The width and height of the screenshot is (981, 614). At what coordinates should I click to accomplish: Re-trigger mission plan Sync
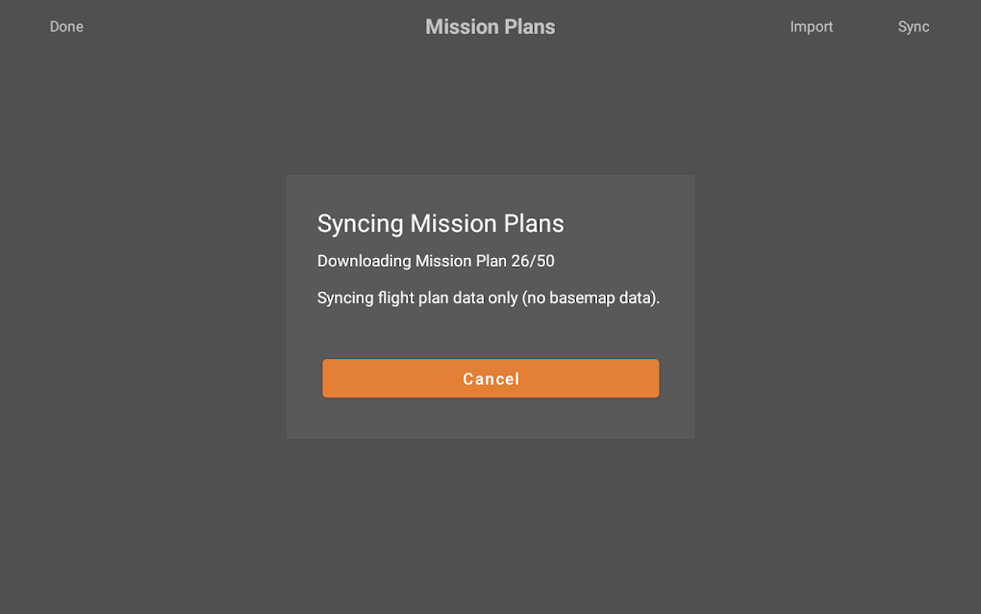click(x=913, y=27)
